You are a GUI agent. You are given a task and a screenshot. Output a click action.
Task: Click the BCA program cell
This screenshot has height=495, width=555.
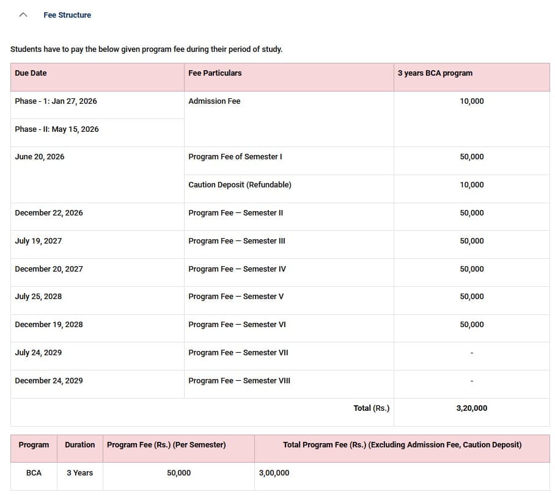[x=34, y=472]
